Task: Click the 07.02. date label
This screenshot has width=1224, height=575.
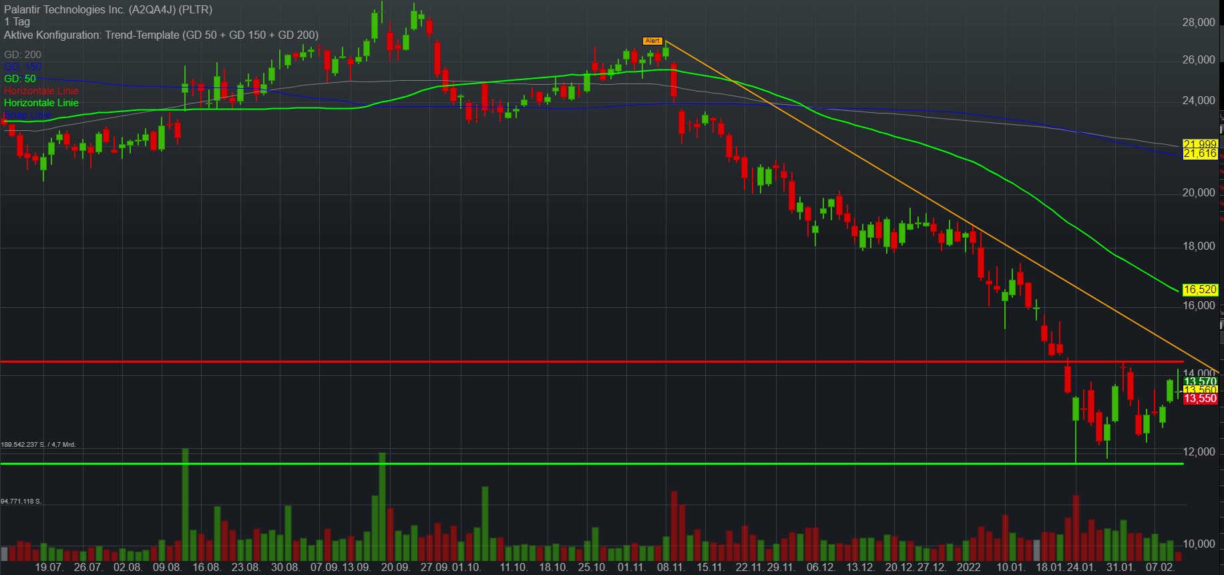Action: coord(1160,568)
